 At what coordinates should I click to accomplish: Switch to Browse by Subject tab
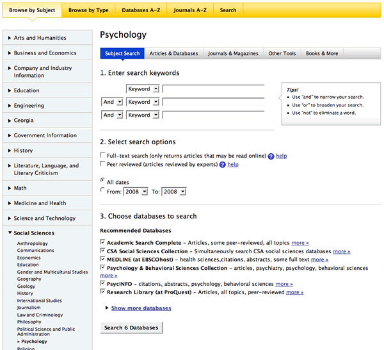[32, 10]
